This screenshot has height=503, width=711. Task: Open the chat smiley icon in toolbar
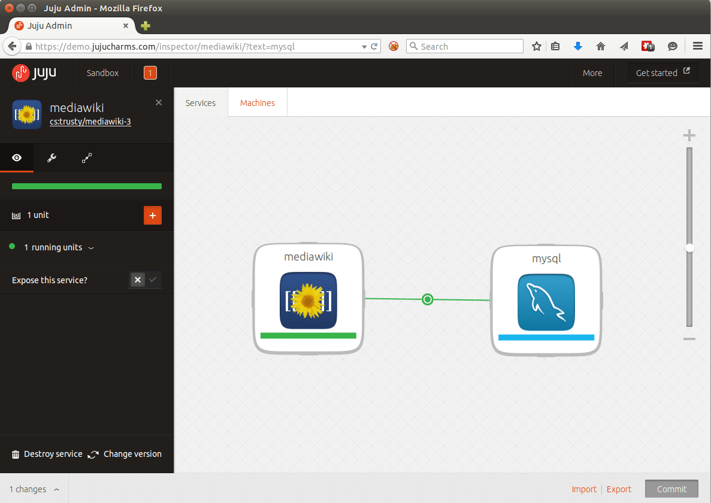(673, 46)
